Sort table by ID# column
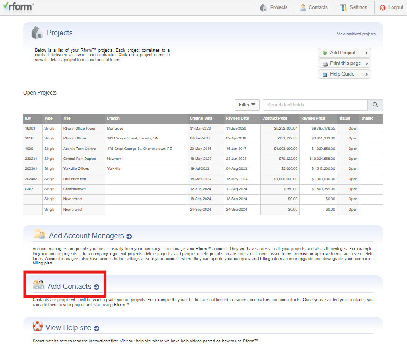The image size is (407, 351). [x=28, y=118]
